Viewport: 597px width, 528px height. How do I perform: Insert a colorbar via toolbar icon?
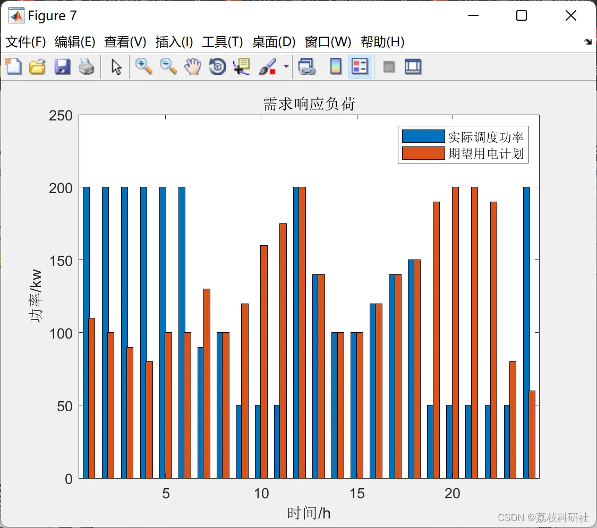point(336,66)
